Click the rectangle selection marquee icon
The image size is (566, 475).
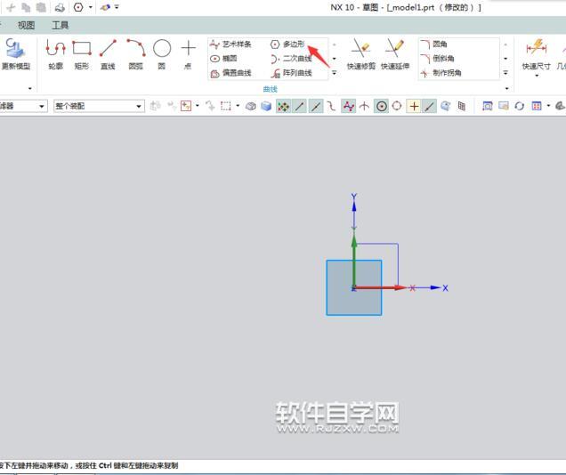[x=226, y=106]
